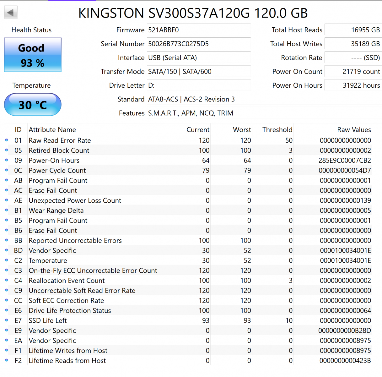Select raw value '285E9C00007CB2'
This screenshot has width=382, height=377.
click(x=345, y=161)
